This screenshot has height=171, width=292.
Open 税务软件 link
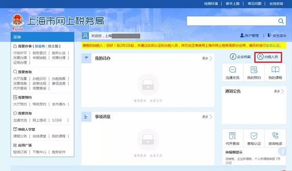point(59,152)
